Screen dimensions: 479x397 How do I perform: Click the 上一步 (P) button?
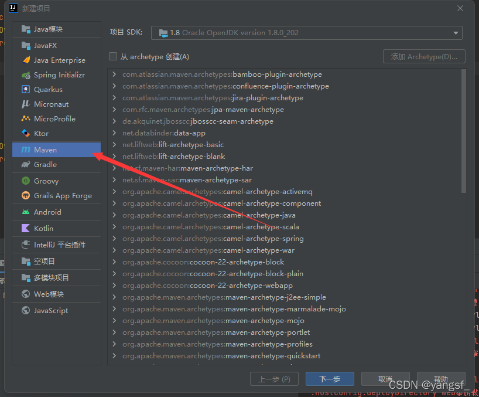click(x=274, y=379)
